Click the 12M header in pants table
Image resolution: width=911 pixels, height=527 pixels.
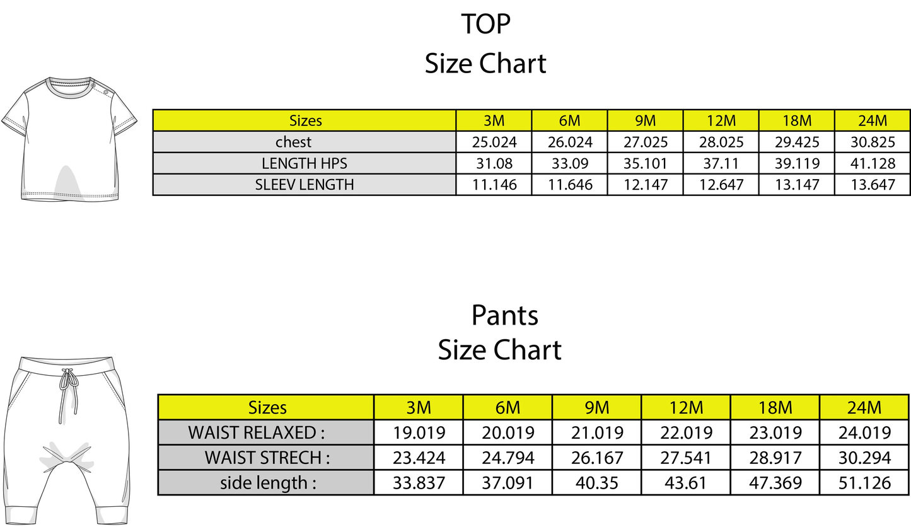click(685, 407)
